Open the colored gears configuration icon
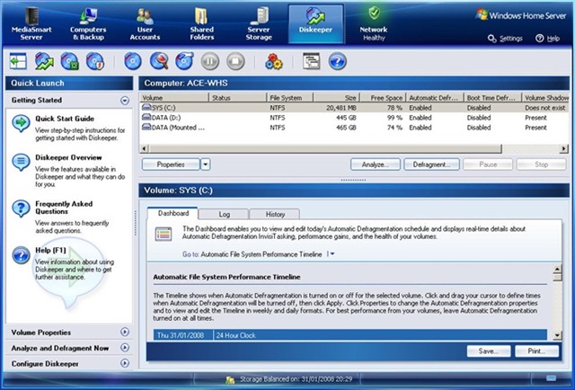 [x=273, y=61]
